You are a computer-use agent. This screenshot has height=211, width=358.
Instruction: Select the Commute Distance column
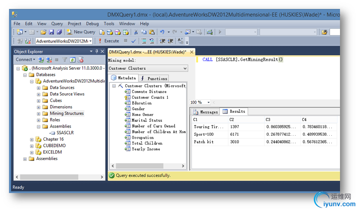149,92
